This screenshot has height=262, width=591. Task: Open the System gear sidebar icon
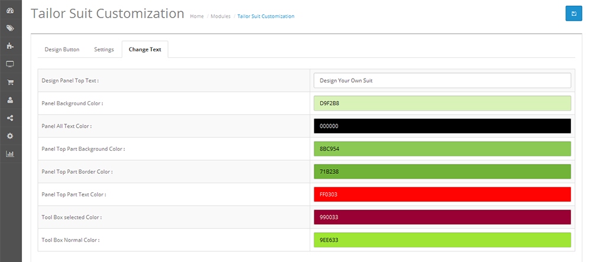click(x=11, y=135)
